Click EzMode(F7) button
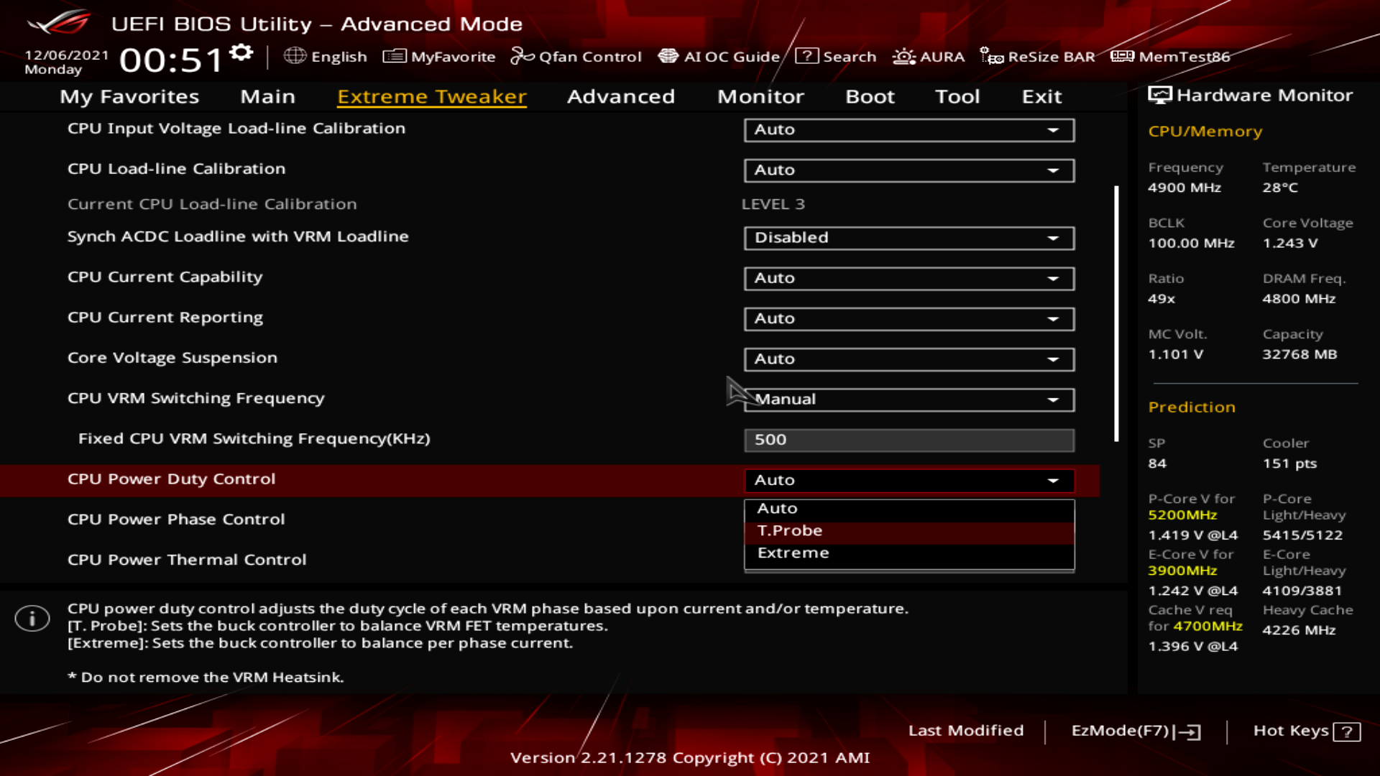Image resolution: width=1380 pixels, height=776 pixels. click(1135, 731)
